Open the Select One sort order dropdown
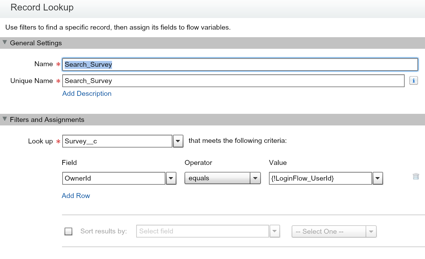Screen dimensions: 425x259 334,231
